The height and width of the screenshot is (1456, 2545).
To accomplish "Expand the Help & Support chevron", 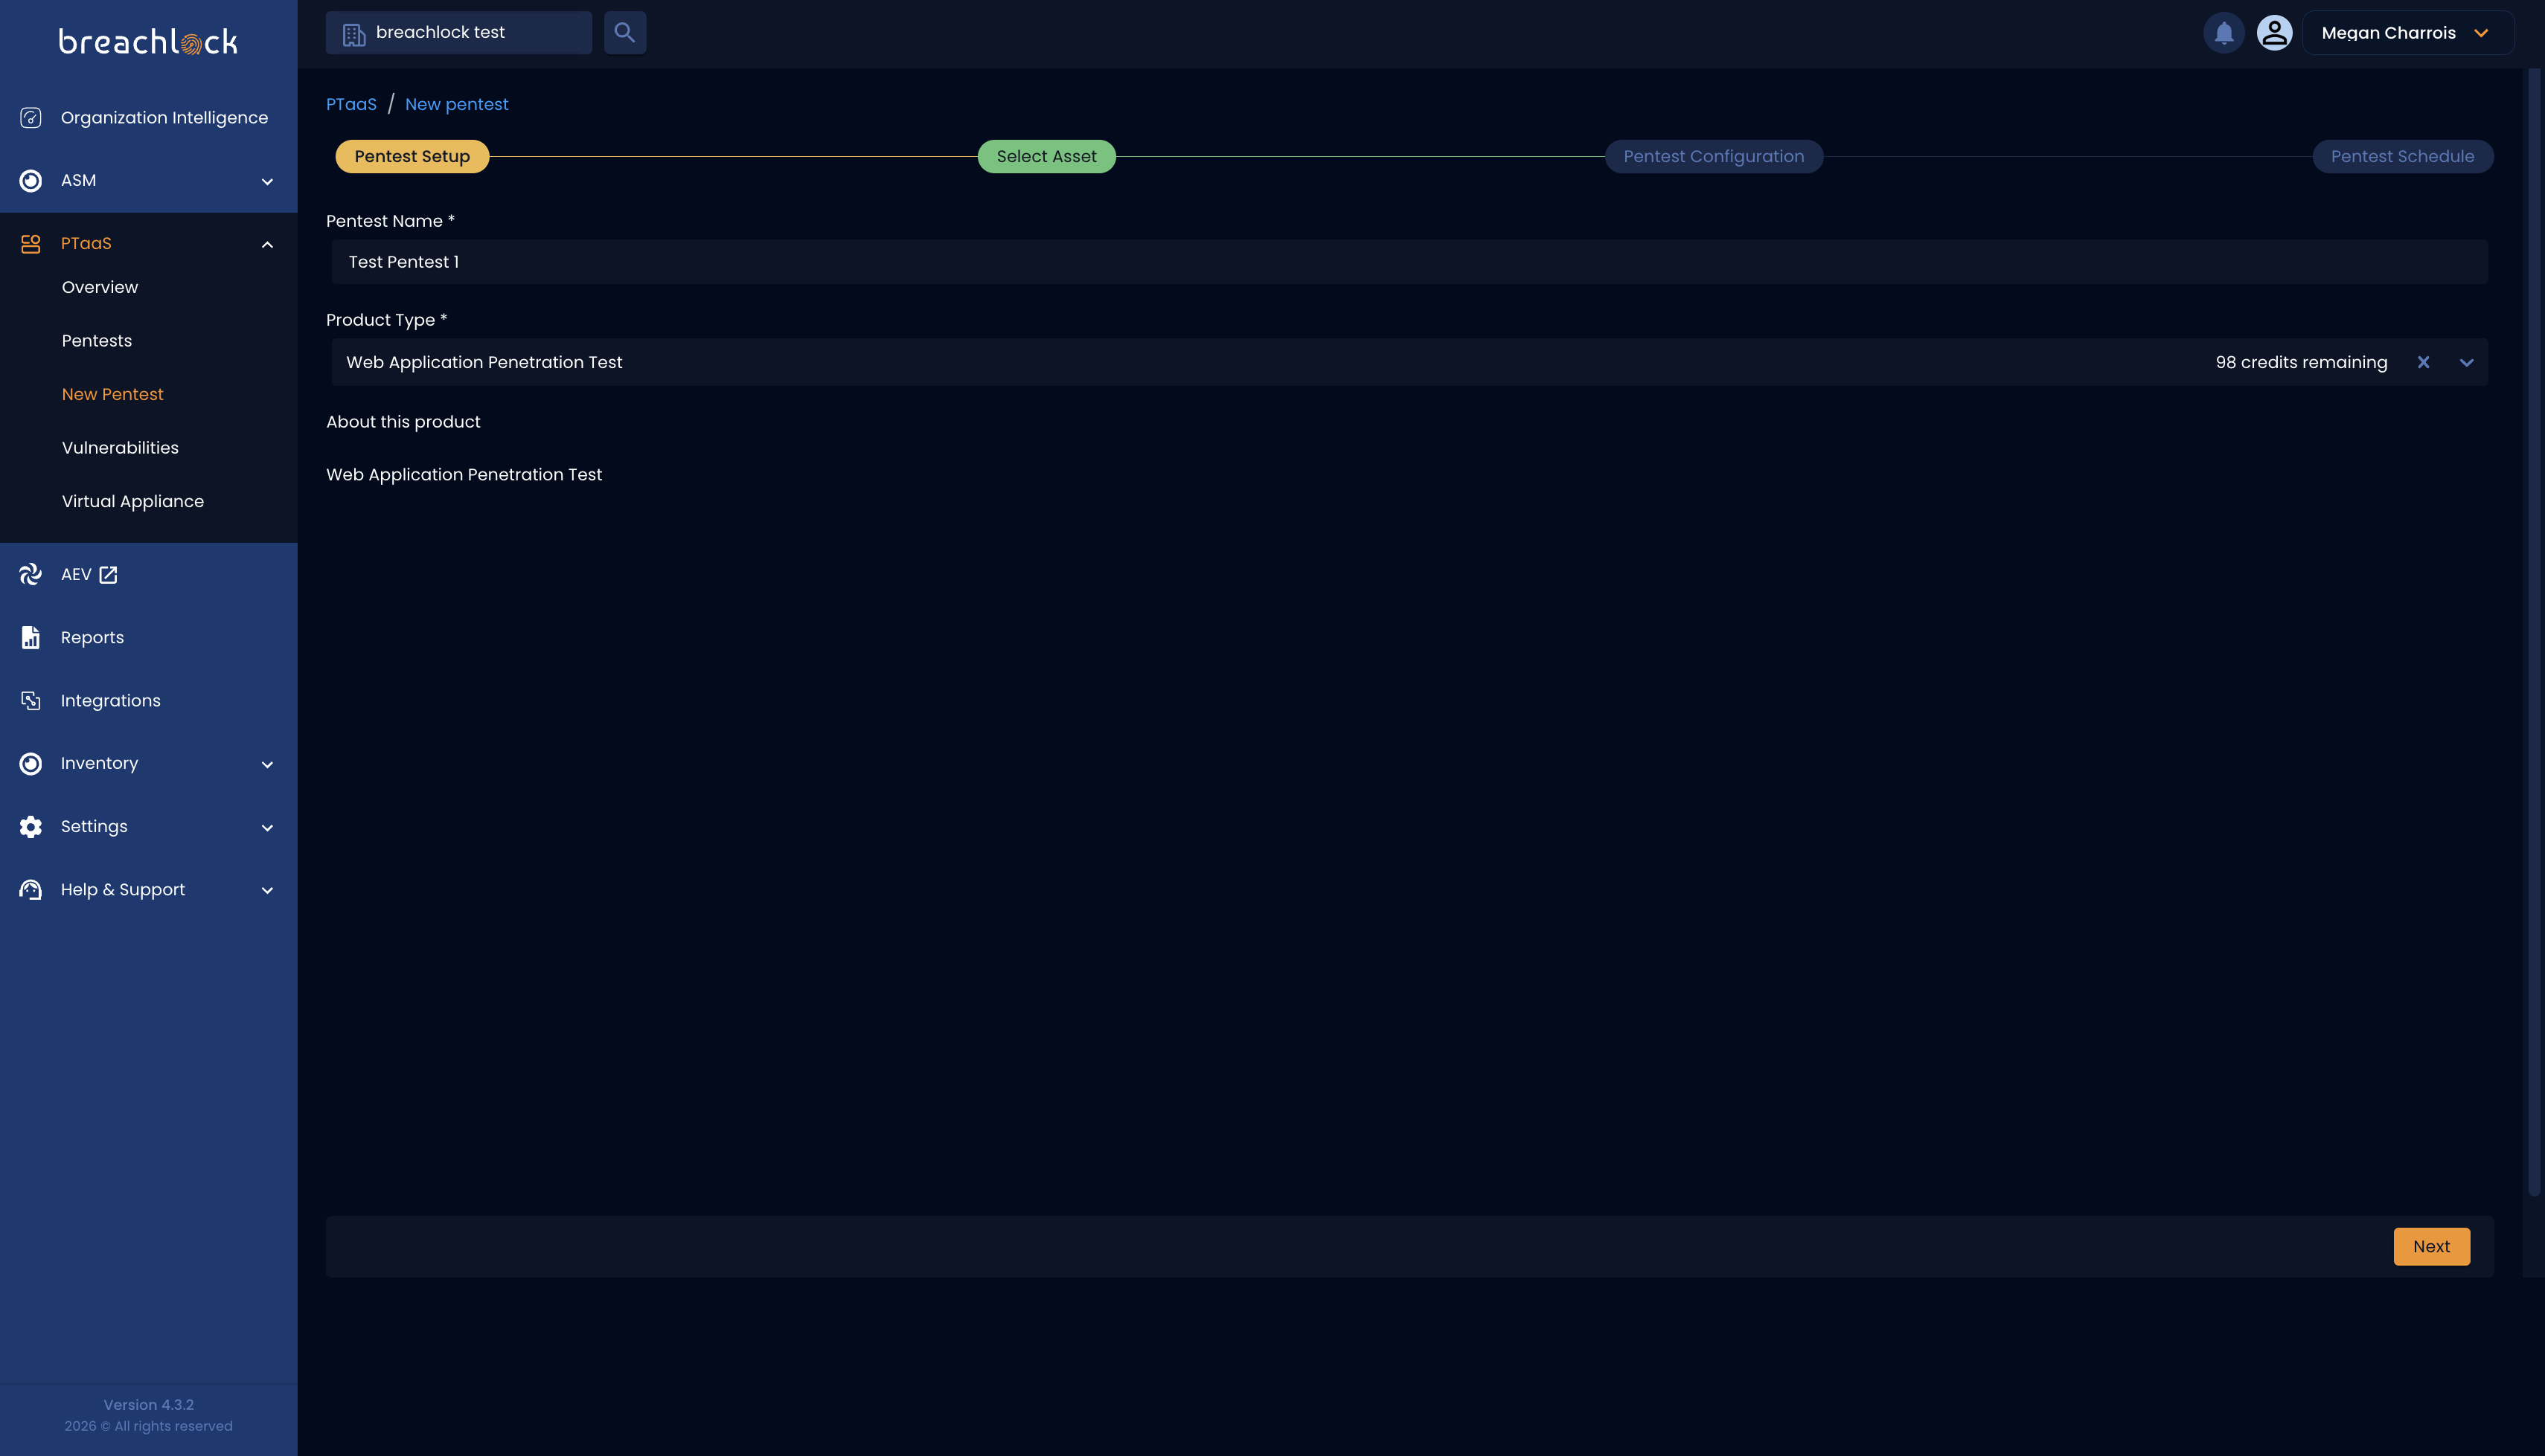I will pyautogui.click(x=267, y=891).
